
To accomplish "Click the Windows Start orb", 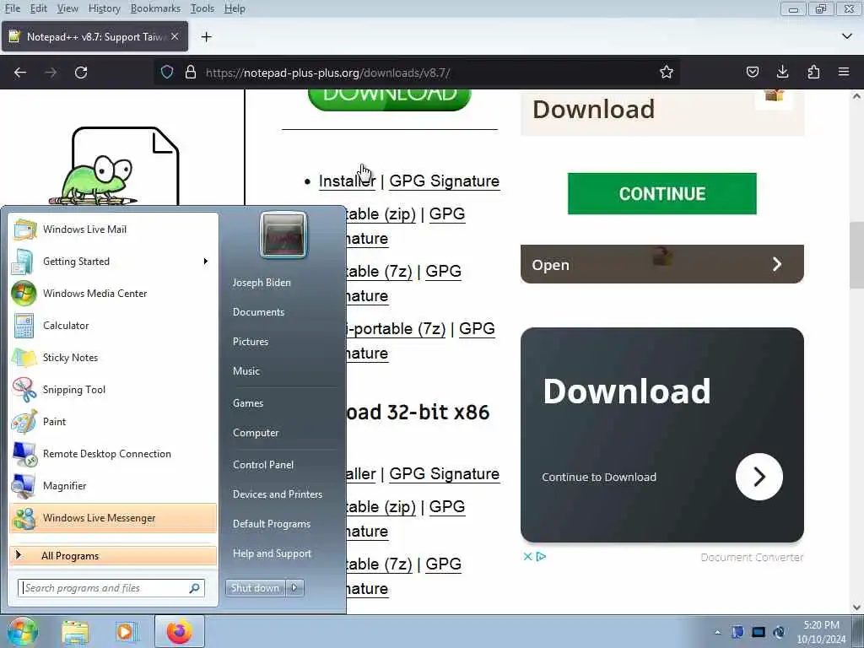I will [22, 631].
